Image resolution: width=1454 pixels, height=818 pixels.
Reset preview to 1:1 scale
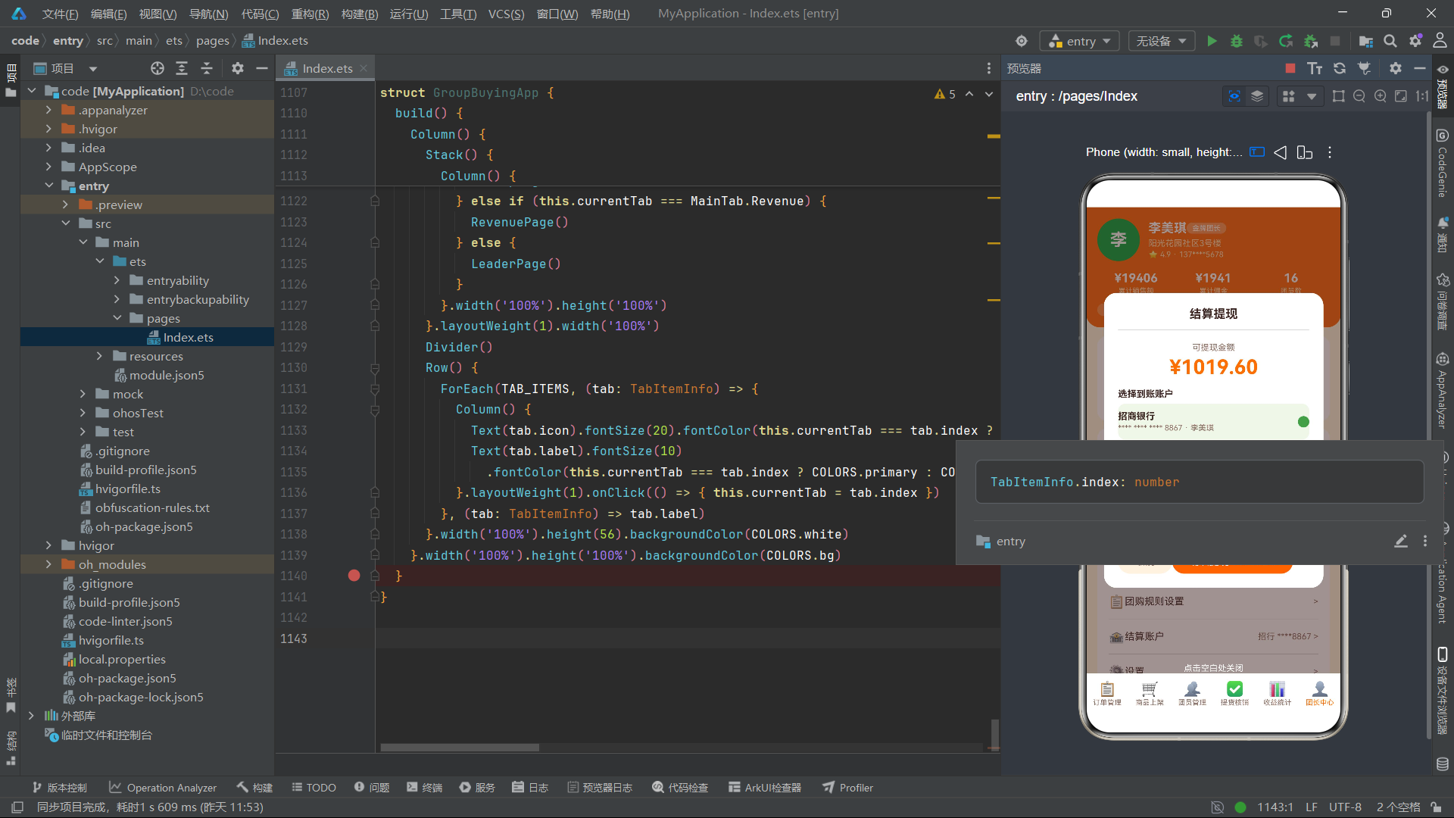pos(1422,96)
